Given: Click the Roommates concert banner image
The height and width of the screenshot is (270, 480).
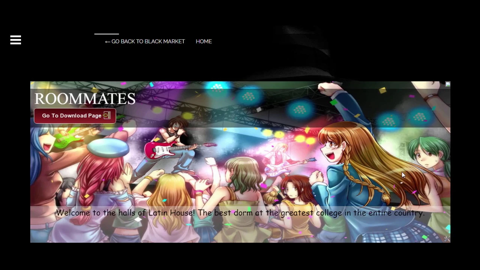Looking at the screenshot, I should 240,162.
